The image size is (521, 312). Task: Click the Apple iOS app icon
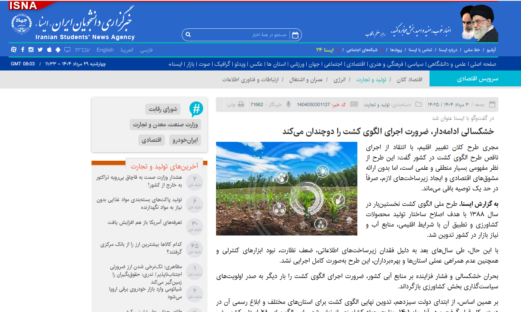[x=49, y=50]
